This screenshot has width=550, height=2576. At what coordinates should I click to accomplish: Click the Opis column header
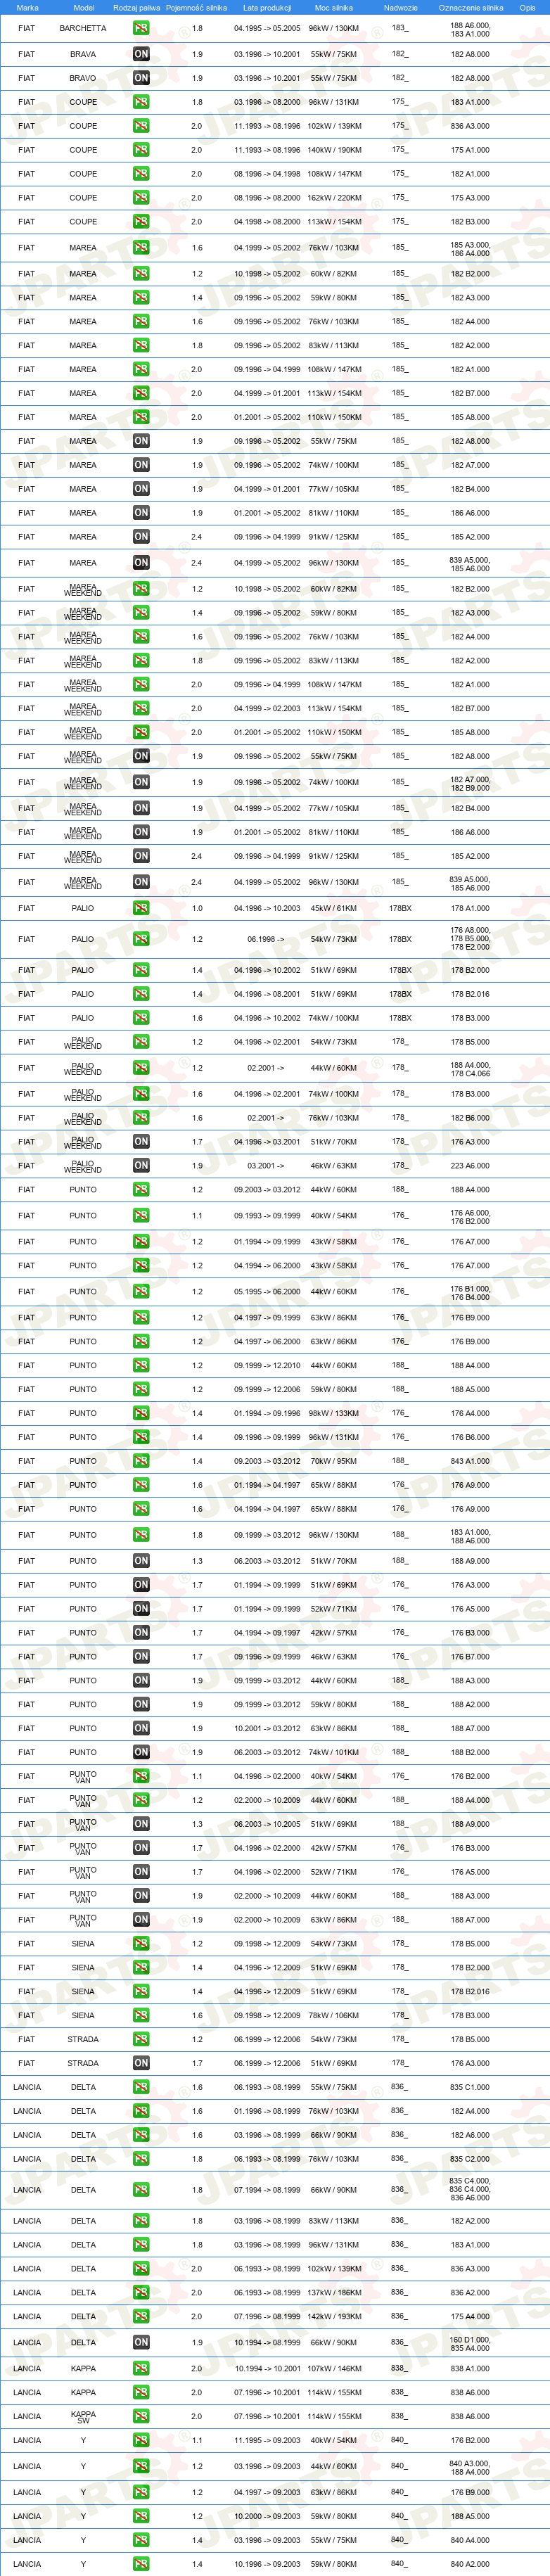tap(527, 8)
